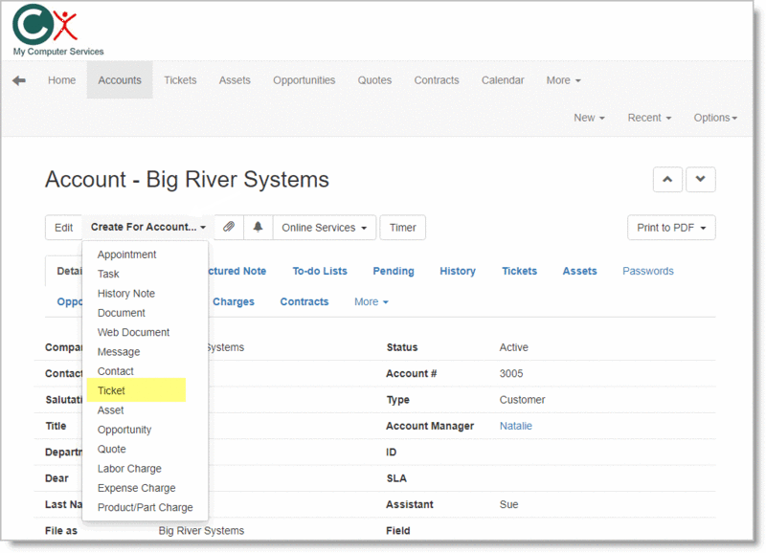The image size is (766, 553).
Task: Open the Options dropdown
Action: pos(714,117)
